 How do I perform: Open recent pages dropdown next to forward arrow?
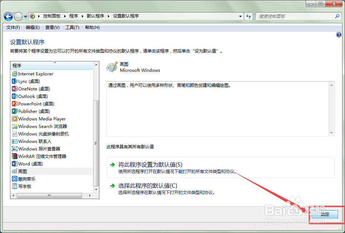pos(25,16)
